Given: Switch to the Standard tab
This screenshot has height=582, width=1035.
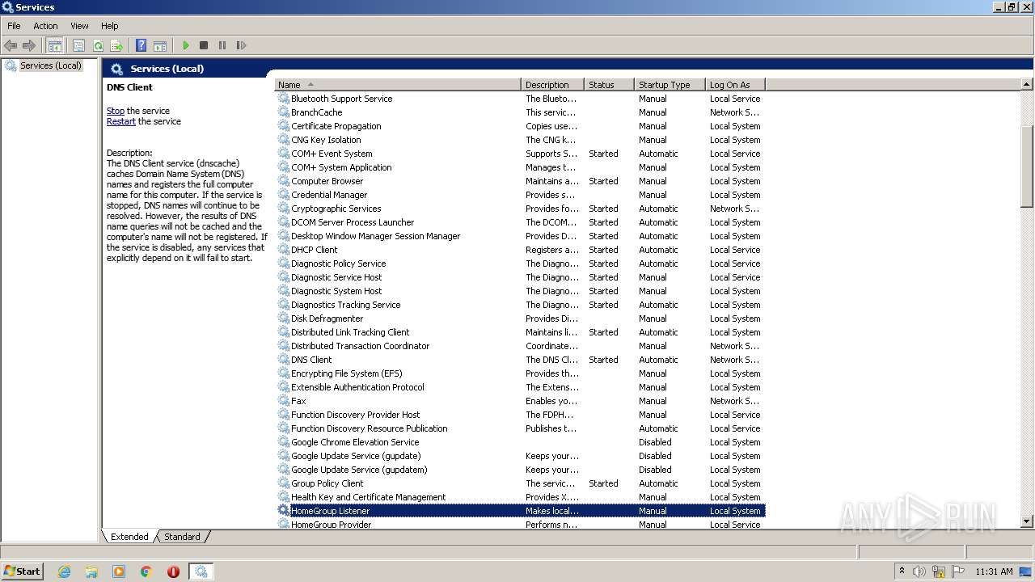Looking at the screenshot, I should 182,537.
